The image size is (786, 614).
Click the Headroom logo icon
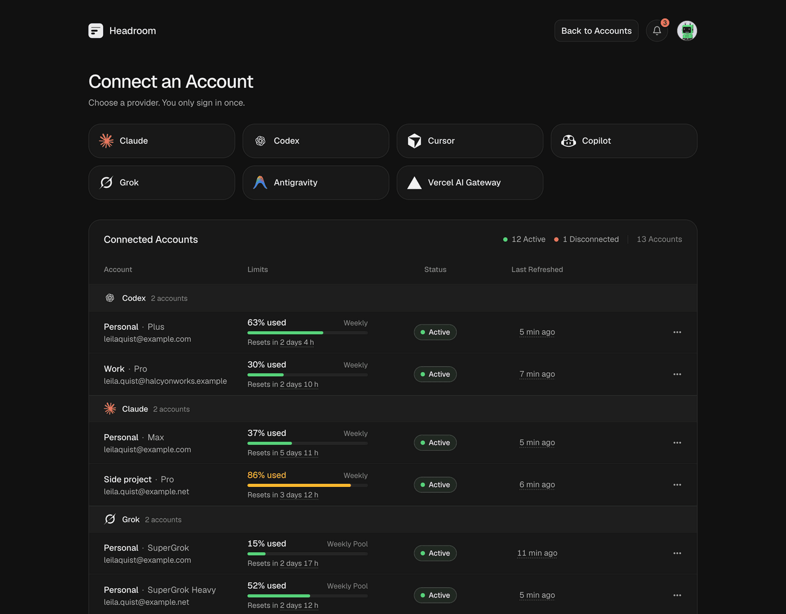coord(96,31)
